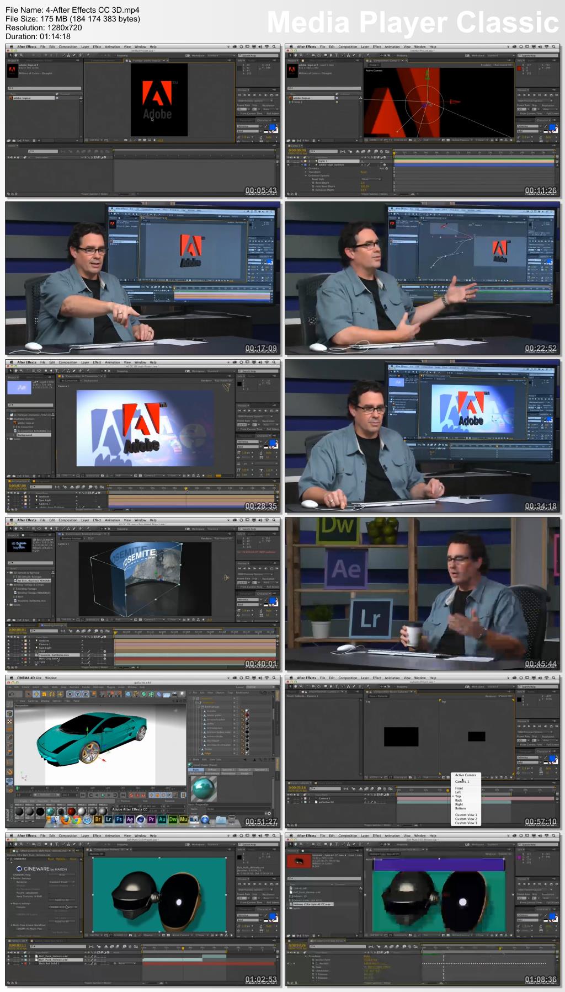Screen dimensions: 565x992
Task: Click the Dreamweaver (Dw) dock icon, 00:51:27 frame
Action: click(173, 819)
